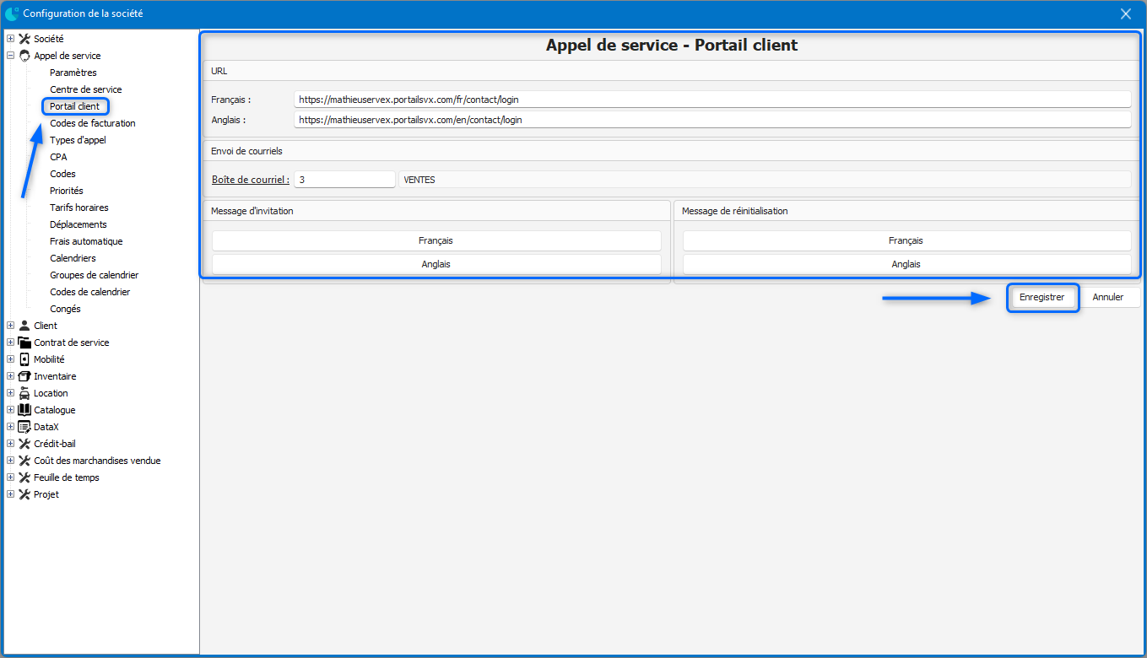Click the Mobilité device icon
1147x658 pixels.
point(24,359)
